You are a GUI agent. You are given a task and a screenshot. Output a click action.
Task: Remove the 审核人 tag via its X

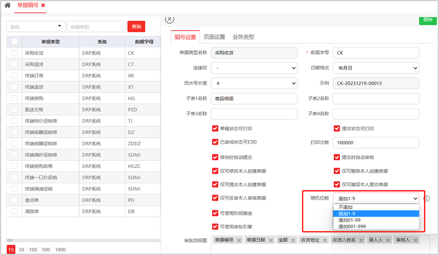(415, 240)
